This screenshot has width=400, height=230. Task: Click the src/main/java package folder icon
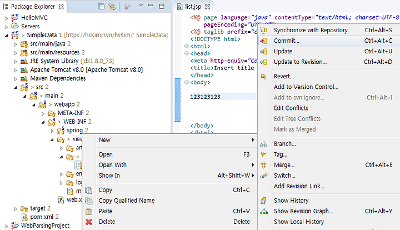pyautogui.click(x=24, y=44)
